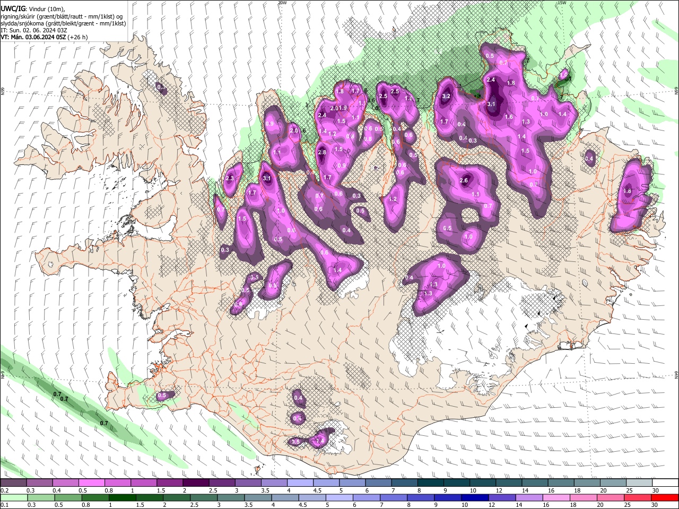The height and width of the screenshot is (509, 679).
Task: Click the 1.6 precipitation value on the map
Action: [x=509, y=117]
